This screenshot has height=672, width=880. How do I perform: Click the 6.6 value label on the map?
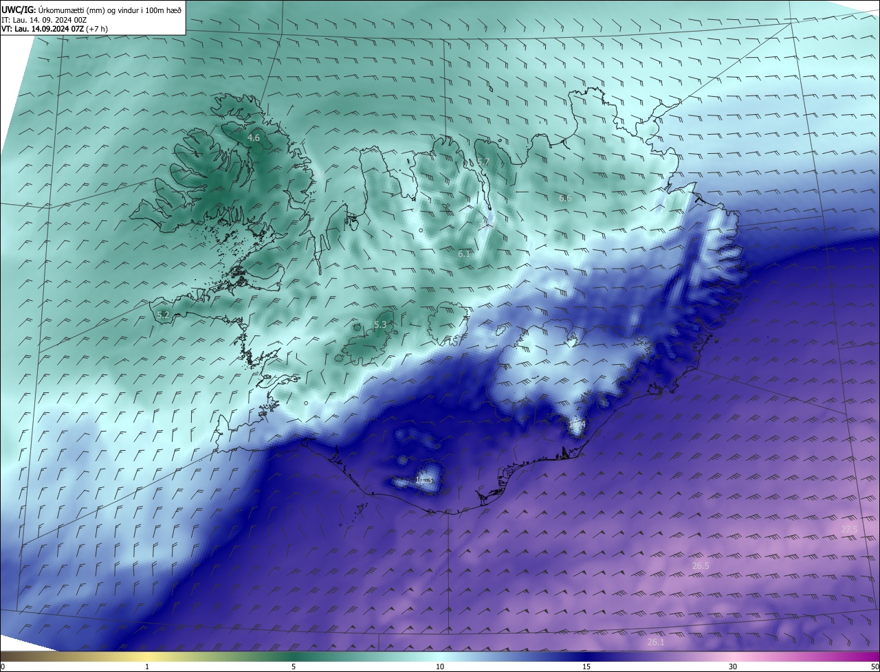coord(565,199)
